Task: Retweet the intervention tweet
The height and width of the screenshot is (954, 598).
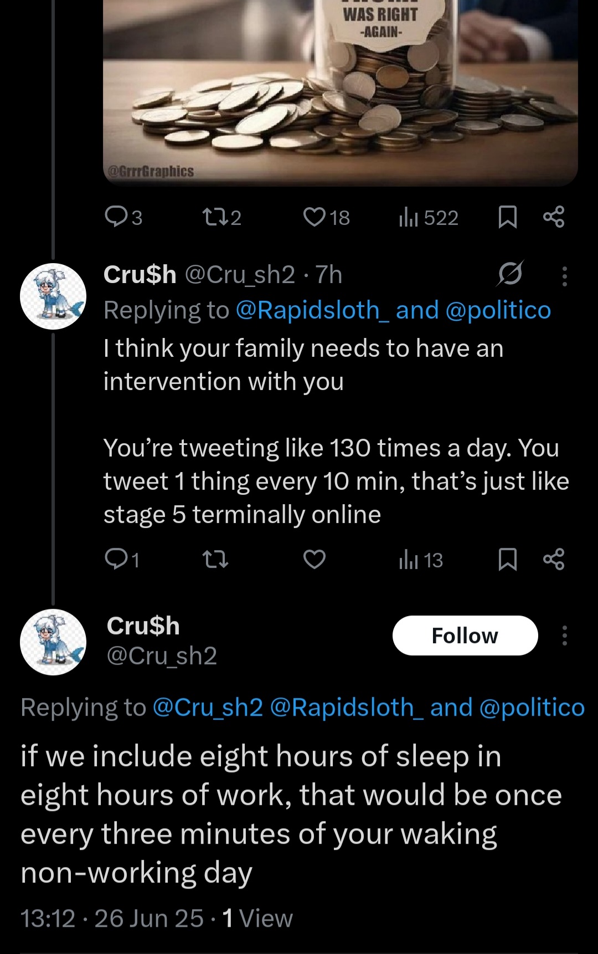Action: tap(215, 560)
